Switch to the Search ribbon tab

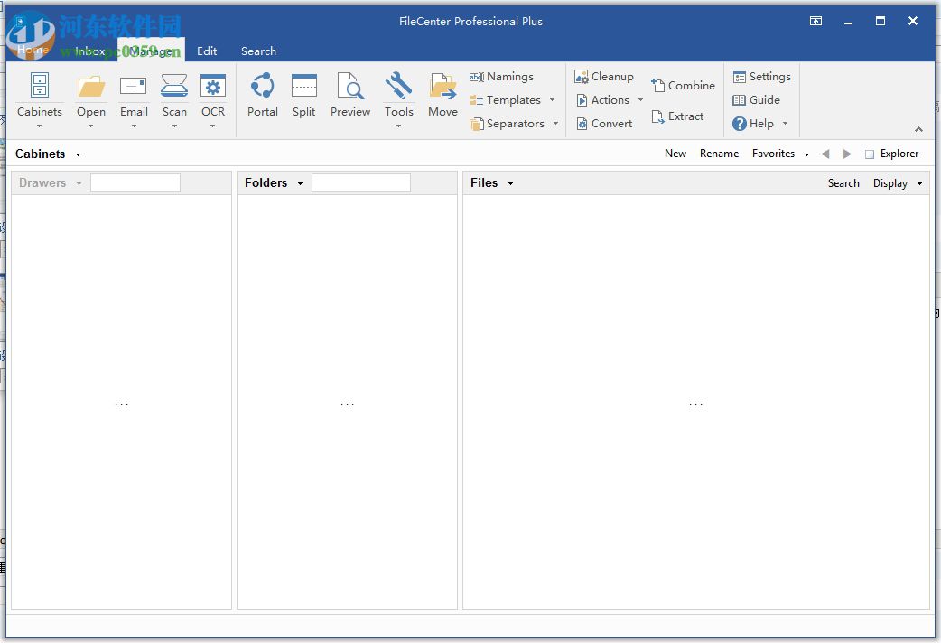coord(258,51)
